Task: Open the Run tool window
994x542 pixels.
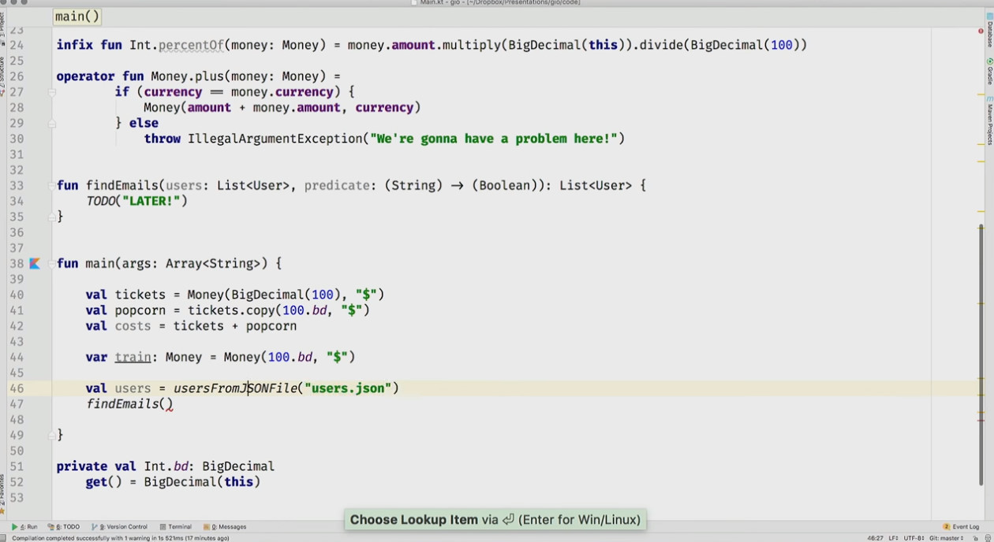Action: 25,526
